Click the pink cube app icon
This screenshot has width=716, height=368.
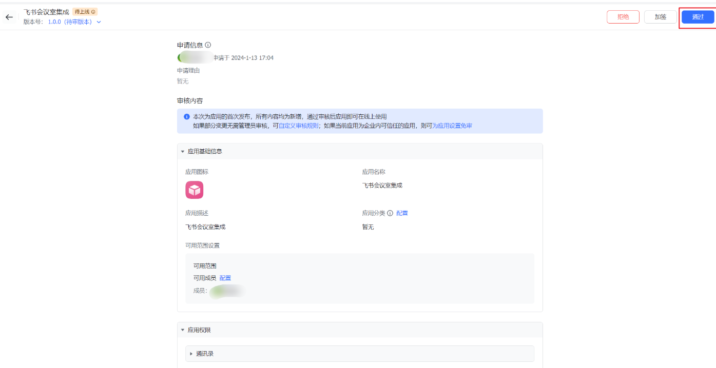(x=195, y=190)
